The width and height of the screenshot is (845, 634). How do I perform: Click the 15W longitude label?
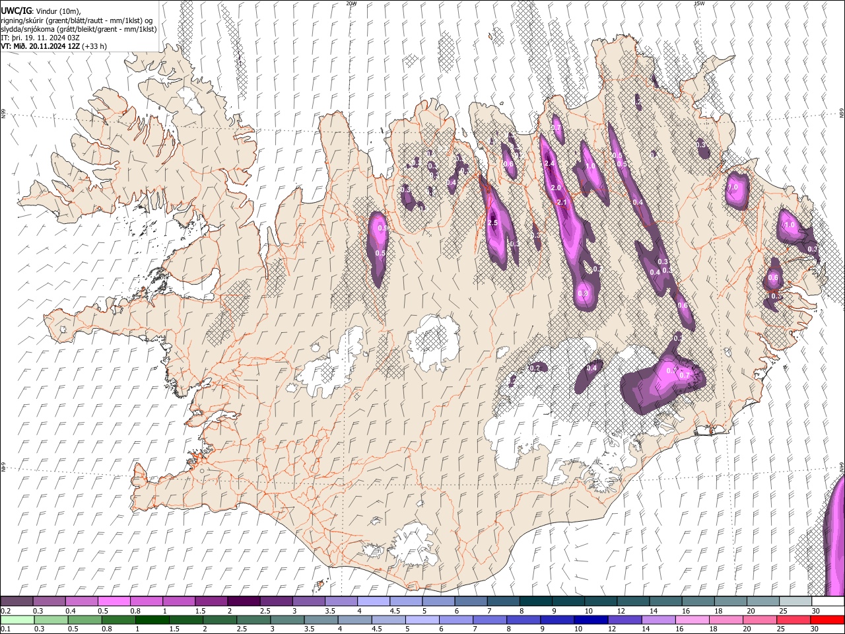(699, 3)
